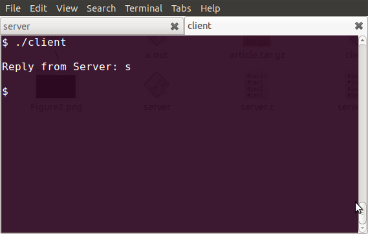Image resolution: width=368 pixels, height=234 pixels.
Task: Click the scrollbar down arrow
Action: coord(362,228)
